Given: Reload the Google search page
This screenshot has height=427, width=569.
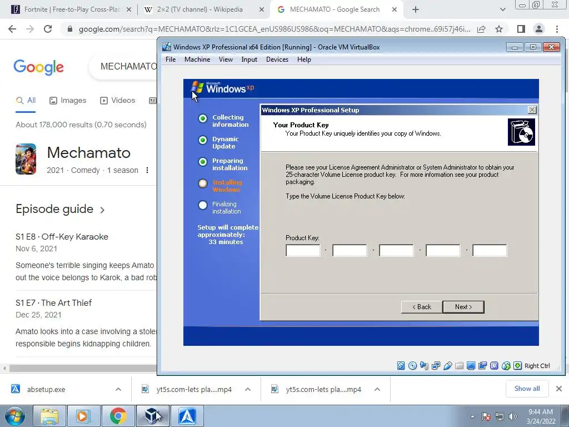Looking at the screenshot, I should click(x=48, y=29).
